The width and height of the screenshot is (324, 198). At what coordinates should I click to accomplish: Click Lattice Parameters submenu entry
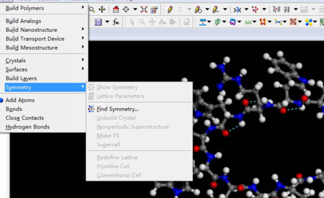click(139, 96)
